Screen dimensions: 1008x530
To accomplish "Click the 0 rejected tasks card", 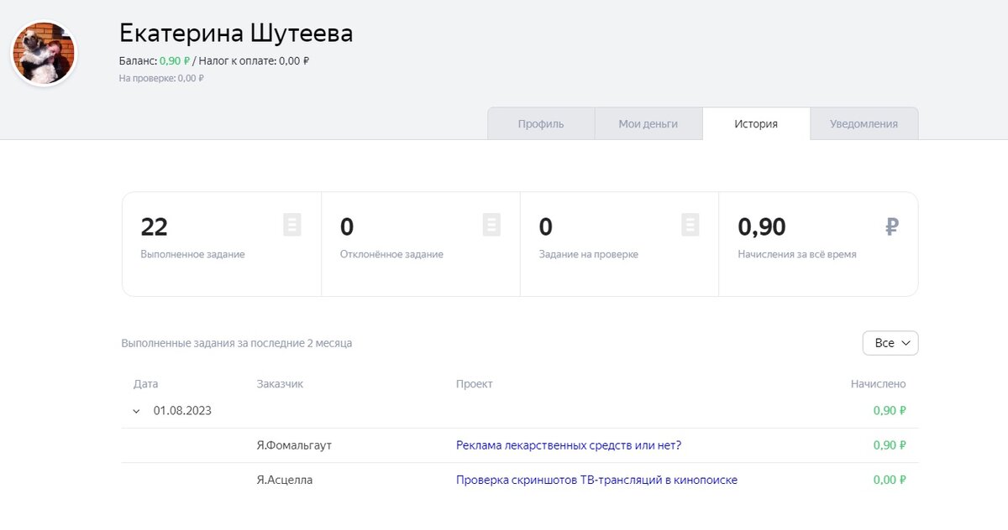I will [x=420, y=244].
